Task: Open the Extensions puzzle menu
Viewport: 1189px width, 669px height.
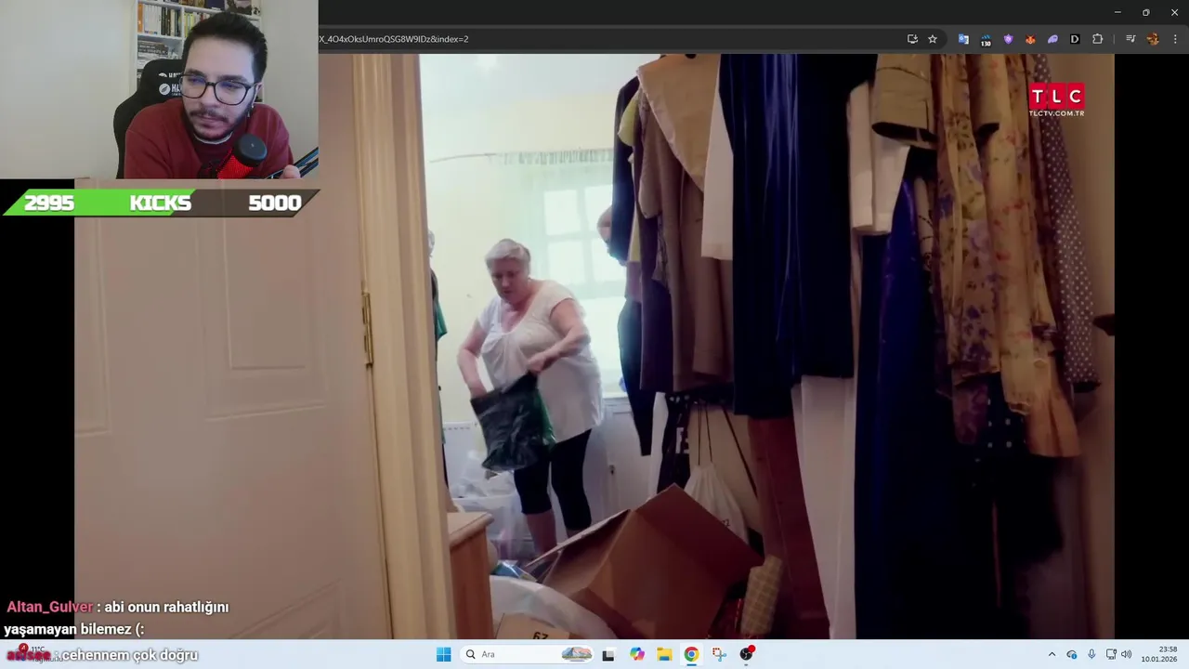Action: coord(1098,39)
